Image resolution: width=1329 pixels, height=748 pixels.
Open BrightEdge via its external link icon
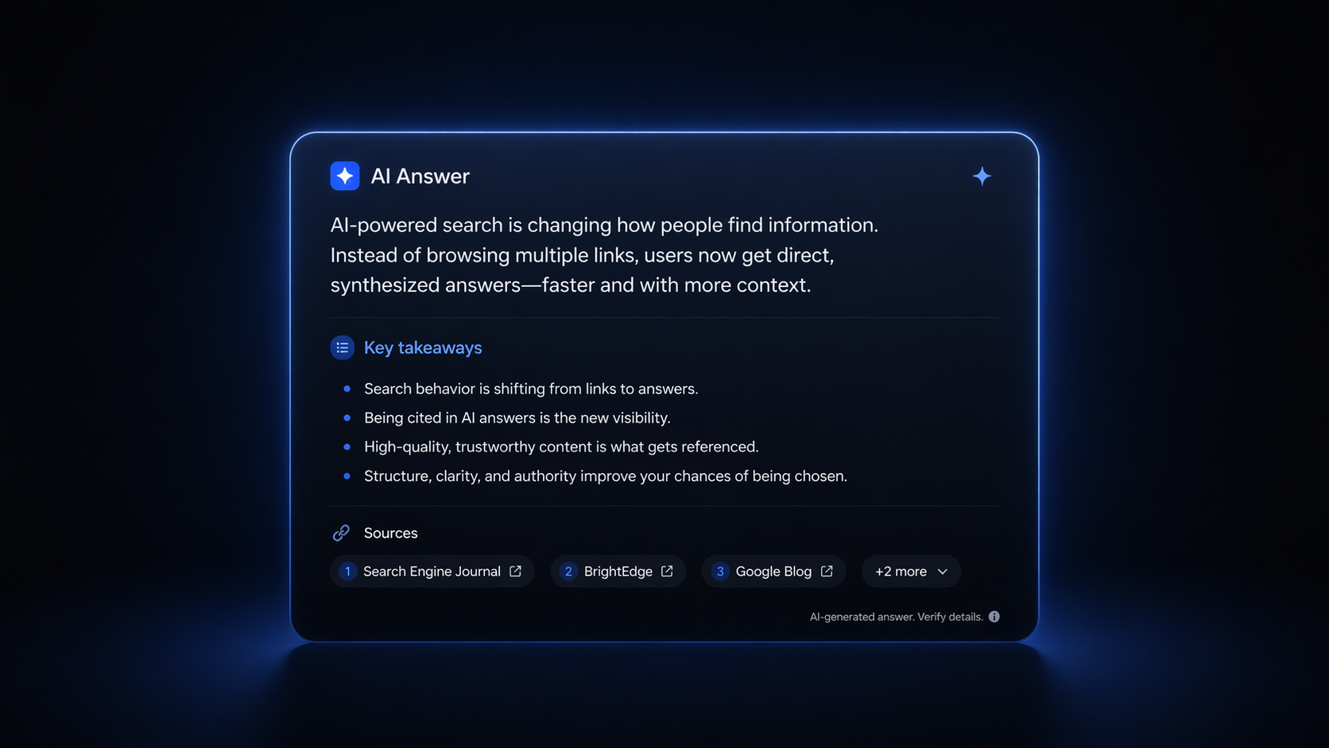[667, 571]
